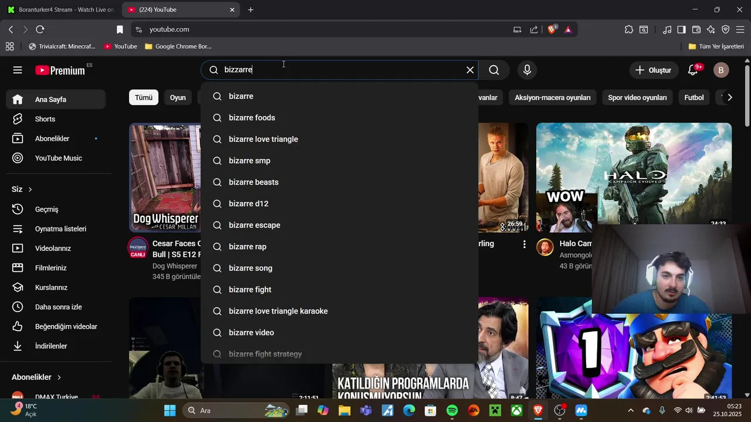
Task: Open Oynatma listeleri playlists
Action: coord(56,229)
